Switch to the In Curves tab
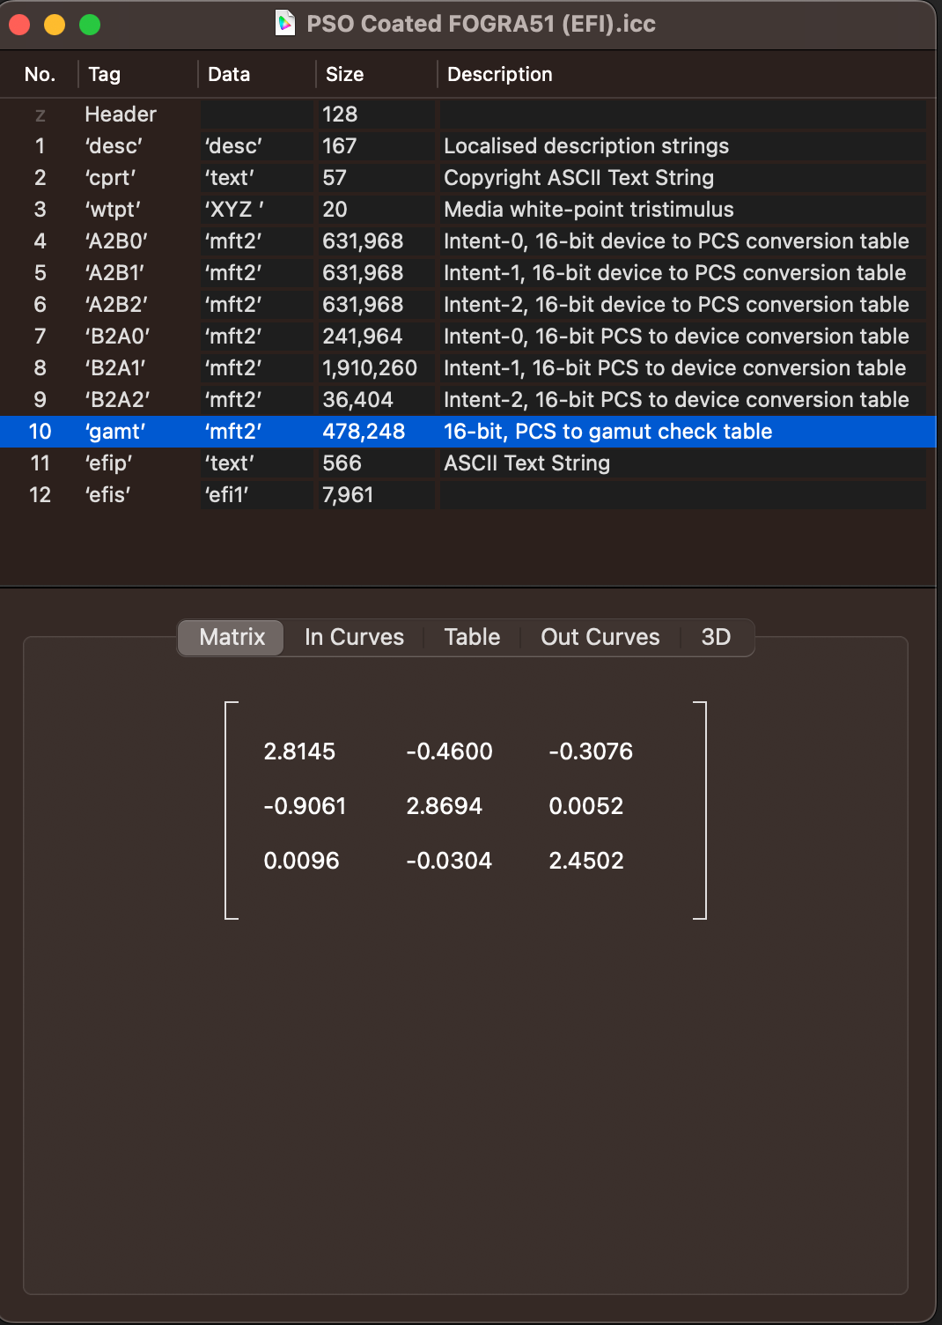The image size is (942, 1325). point(352,637)
